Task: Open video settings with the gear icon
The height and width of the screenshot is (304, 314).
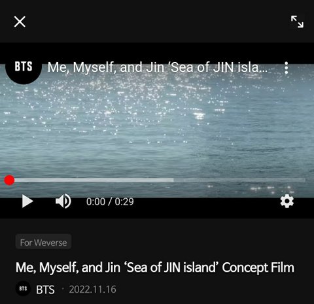Action: tap(287, 201)
